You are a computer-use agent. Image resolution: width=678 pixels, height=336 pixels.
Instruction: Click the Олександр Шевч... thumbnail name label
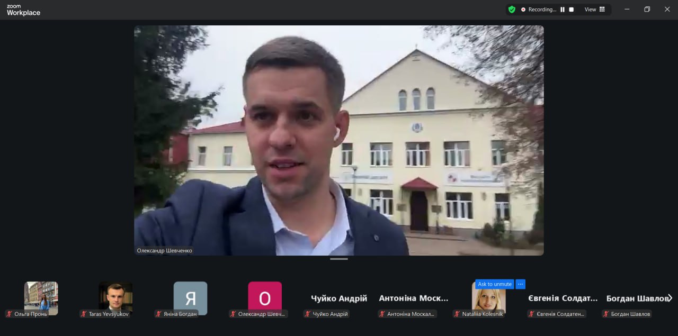(262, 314)
